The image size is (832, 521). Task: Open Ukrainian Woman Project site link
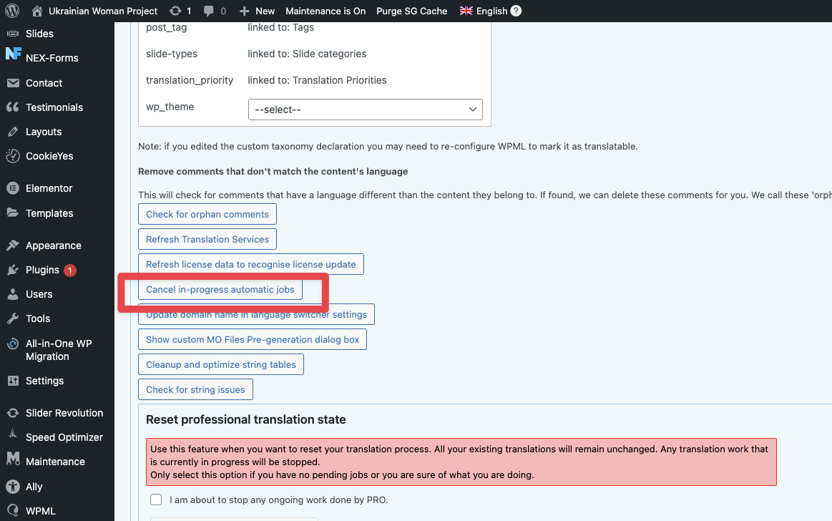coord(102,11)
